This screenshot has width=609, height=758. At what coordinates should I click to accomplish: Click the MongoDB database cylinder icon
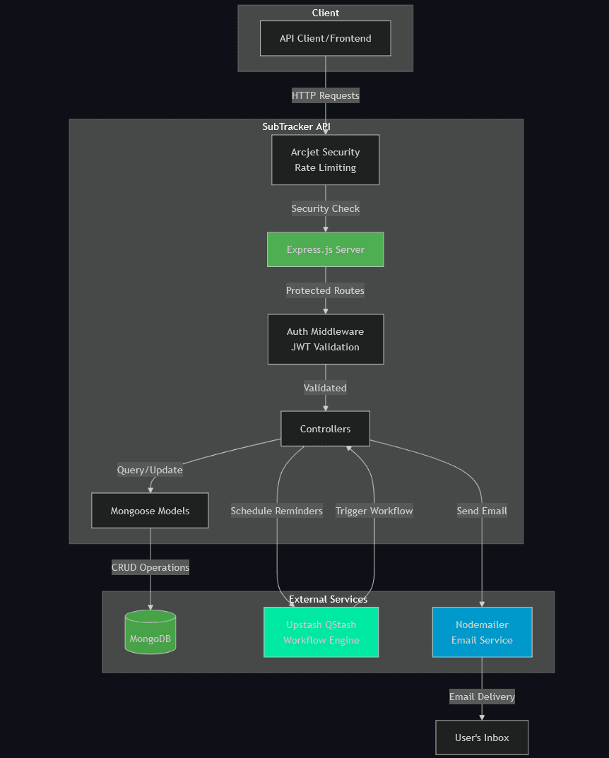click(x=150, y=632)
